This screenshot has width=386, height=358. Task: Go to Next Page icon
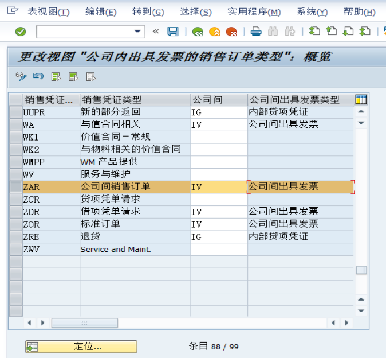(x=348, y=32)
